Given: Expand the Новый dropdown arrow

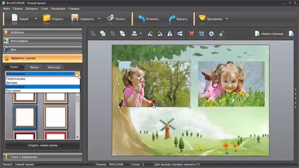Looking at the screenshot, I should pyautogui.click(x=36, y=19).
